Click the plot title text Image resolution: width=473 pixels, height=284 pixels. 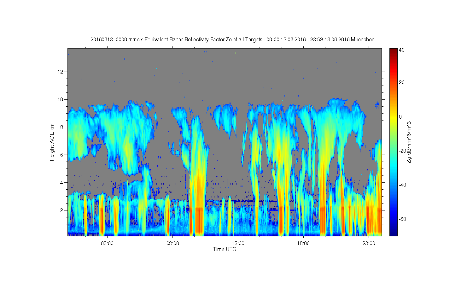click(x=232, y=40)
